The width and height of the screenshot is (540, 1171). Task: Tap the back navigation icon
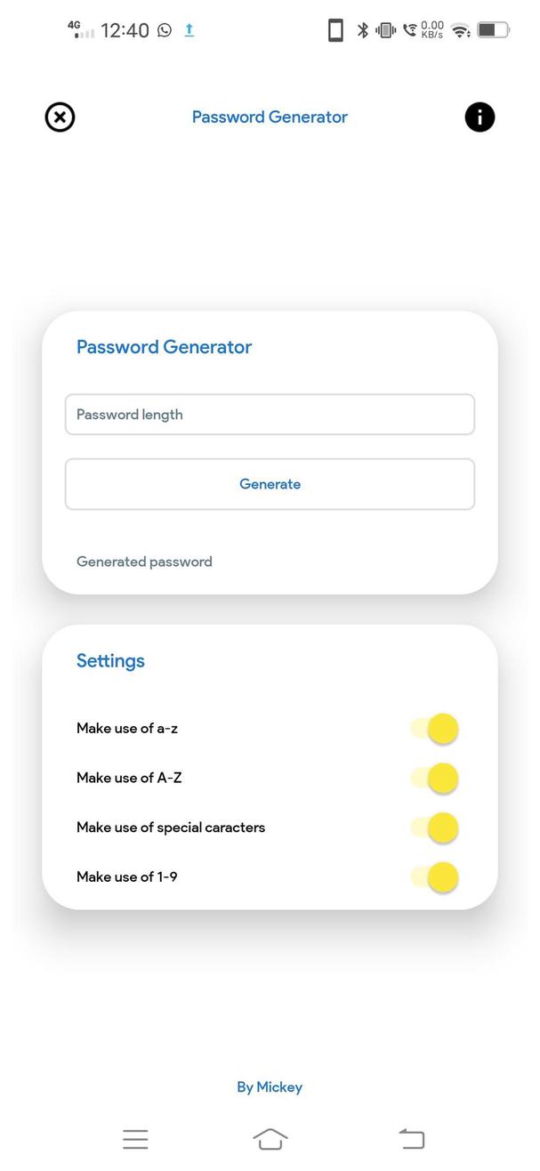(410, 1138)
